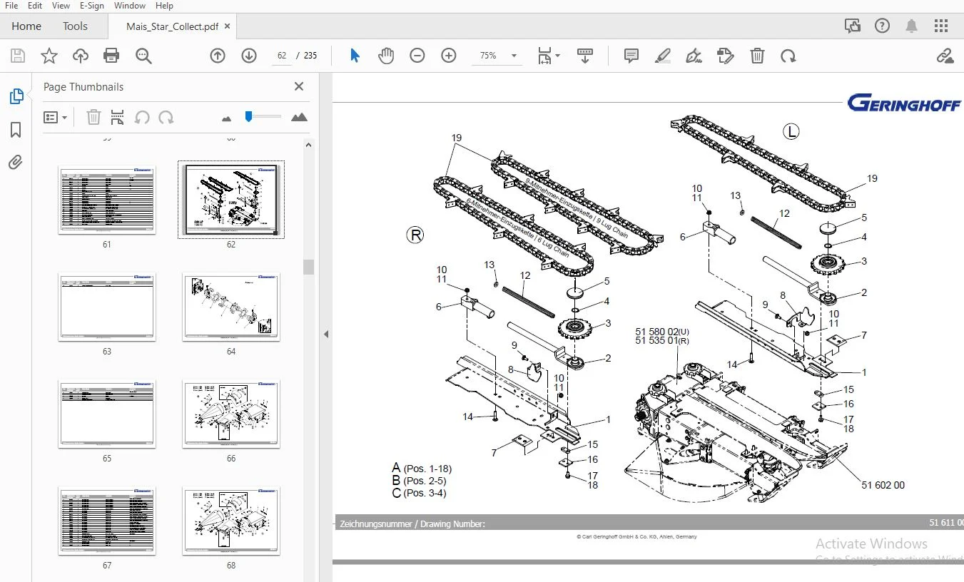This screenshot has width=964, height=582.
Task: Delete selected thumbnail pages
Action: [x=93, y=117]
